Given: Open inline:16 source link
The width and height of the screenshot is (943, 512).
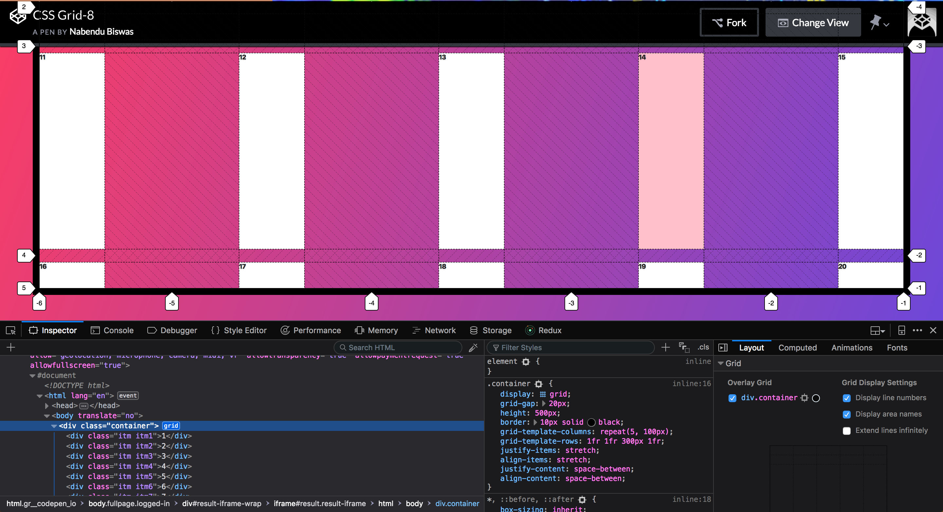Looking at the screenshot, I should coord(691,384).
